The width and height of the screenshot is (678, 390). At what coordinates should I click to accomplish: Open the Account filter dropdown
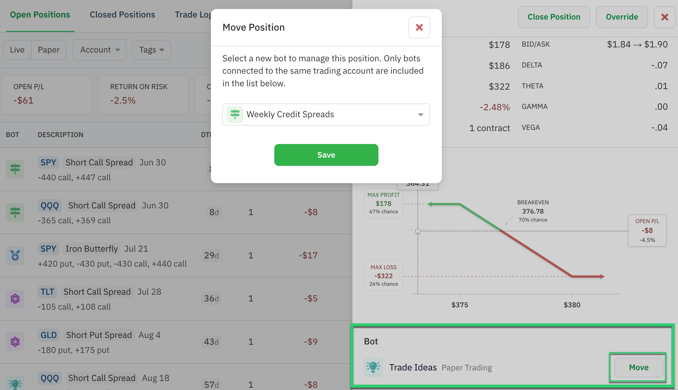(99, 49)
